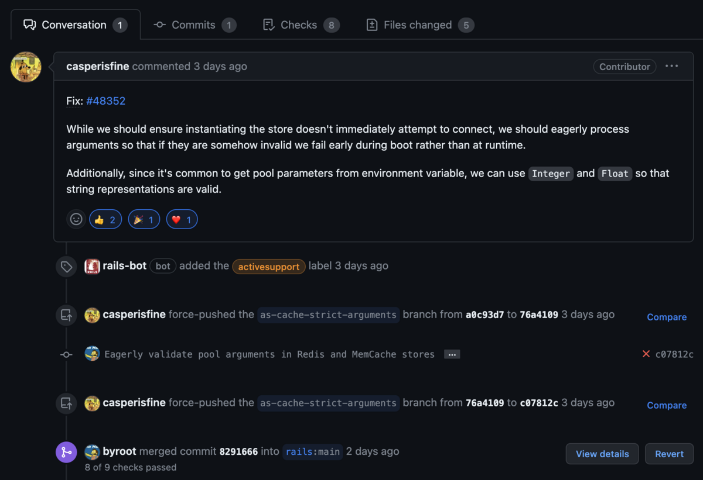703x480 pixels.
Task: Toggle the party popper reaction
Action: pyautogui.click(x=144, y=219)
